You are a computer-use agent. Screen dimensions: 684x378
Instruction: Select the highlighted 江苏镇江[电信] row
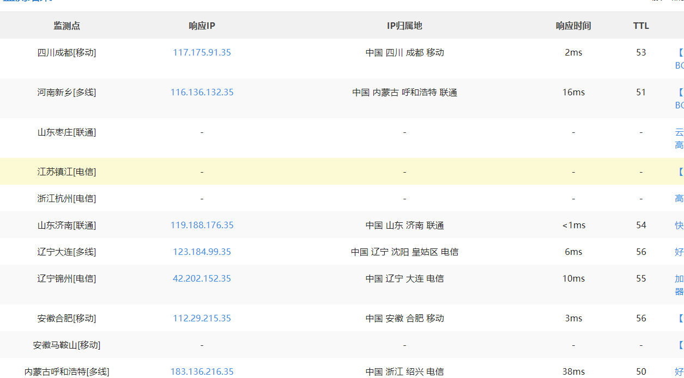[x=66, y=172]
